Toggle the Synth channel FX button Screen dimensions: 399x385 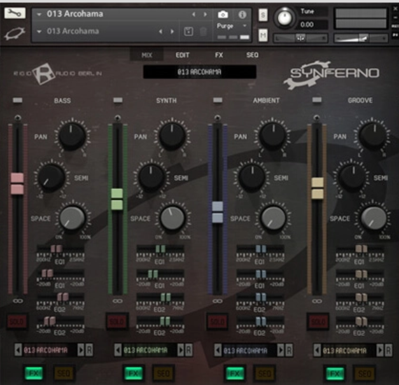(x=134, y=374)
